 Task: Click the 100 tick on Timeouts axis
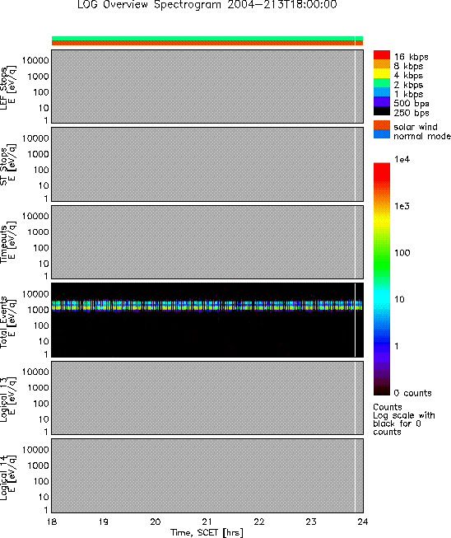coord(41,248)
